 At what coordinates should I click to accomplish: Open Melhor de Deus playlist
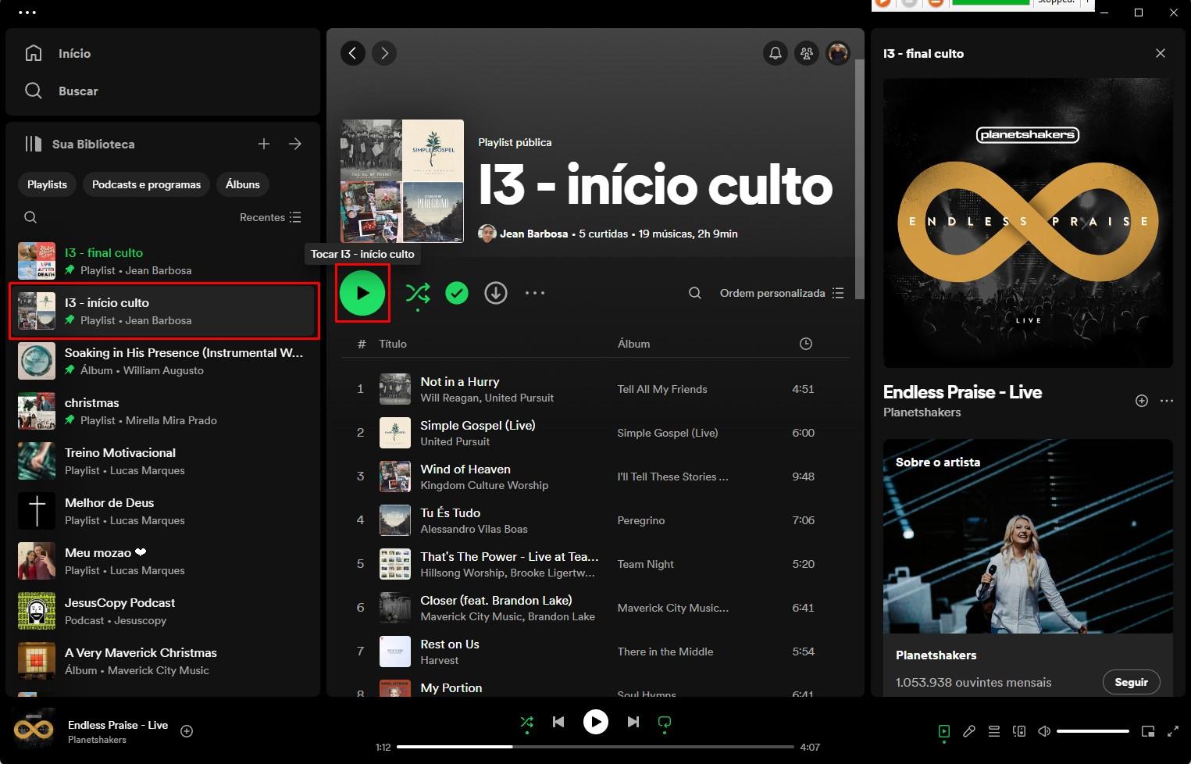tap(164, 511)
